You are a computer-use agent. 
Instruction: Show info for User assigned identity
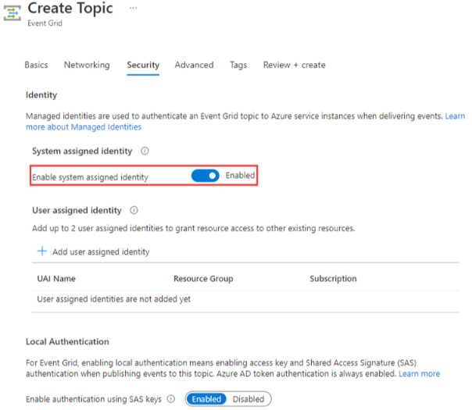(x=134, y=210)
